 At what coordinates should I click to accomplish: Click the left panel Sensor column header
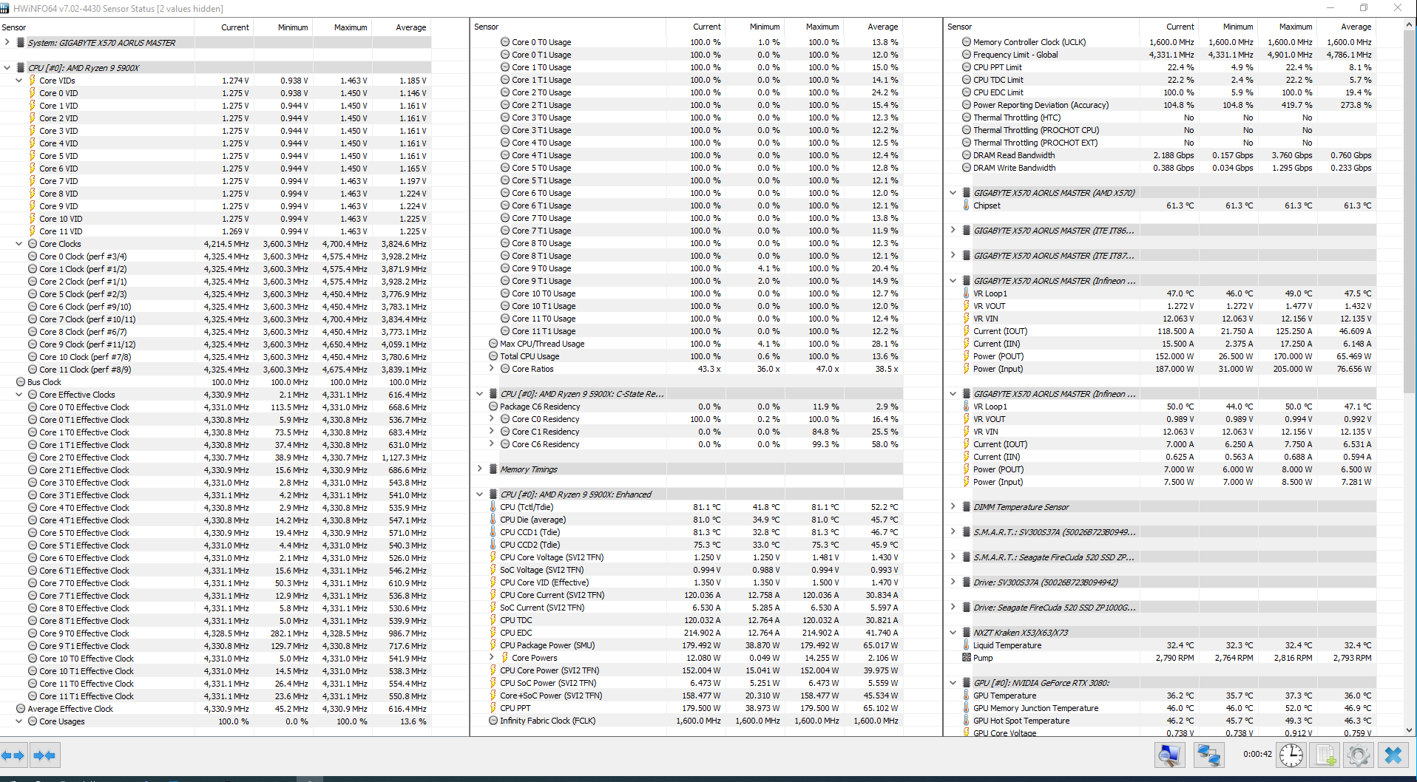click(97, 27)
